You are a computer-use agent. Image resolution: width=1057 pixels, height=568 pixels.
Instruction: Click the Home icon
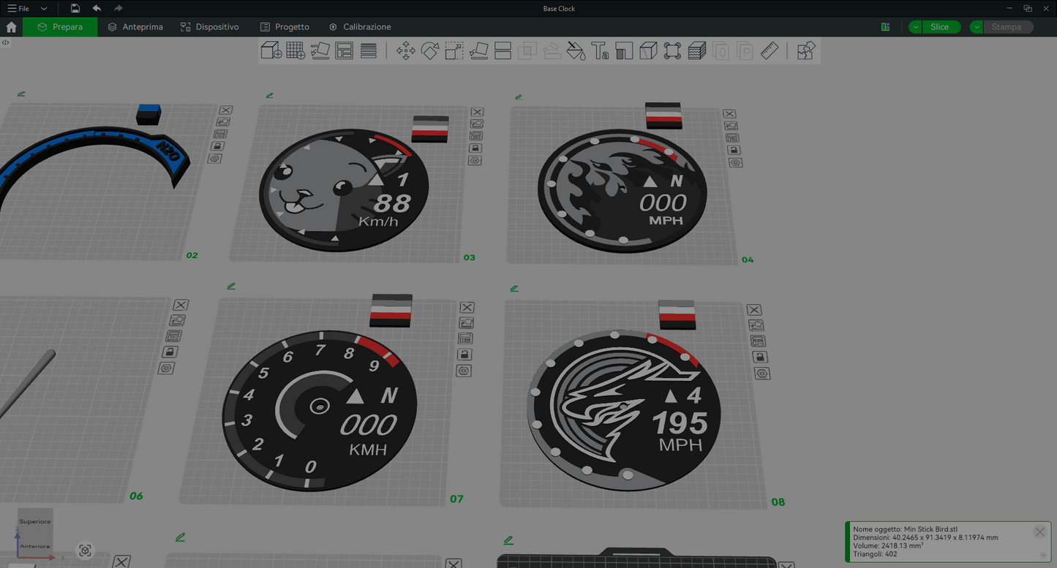click(11, 27)
